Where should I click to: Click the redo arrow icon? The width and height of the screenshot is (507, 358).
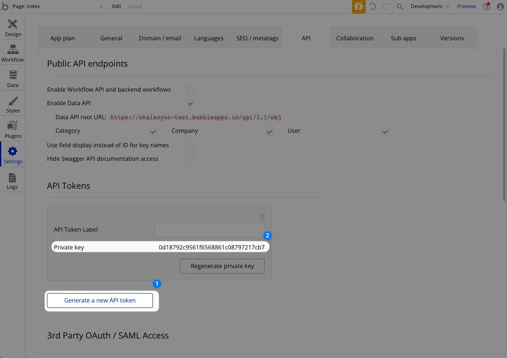click(386, 6)
